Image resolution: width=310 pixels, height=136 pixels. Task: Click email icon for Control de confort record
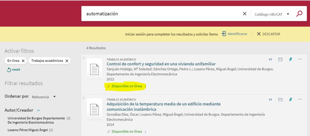280,60
